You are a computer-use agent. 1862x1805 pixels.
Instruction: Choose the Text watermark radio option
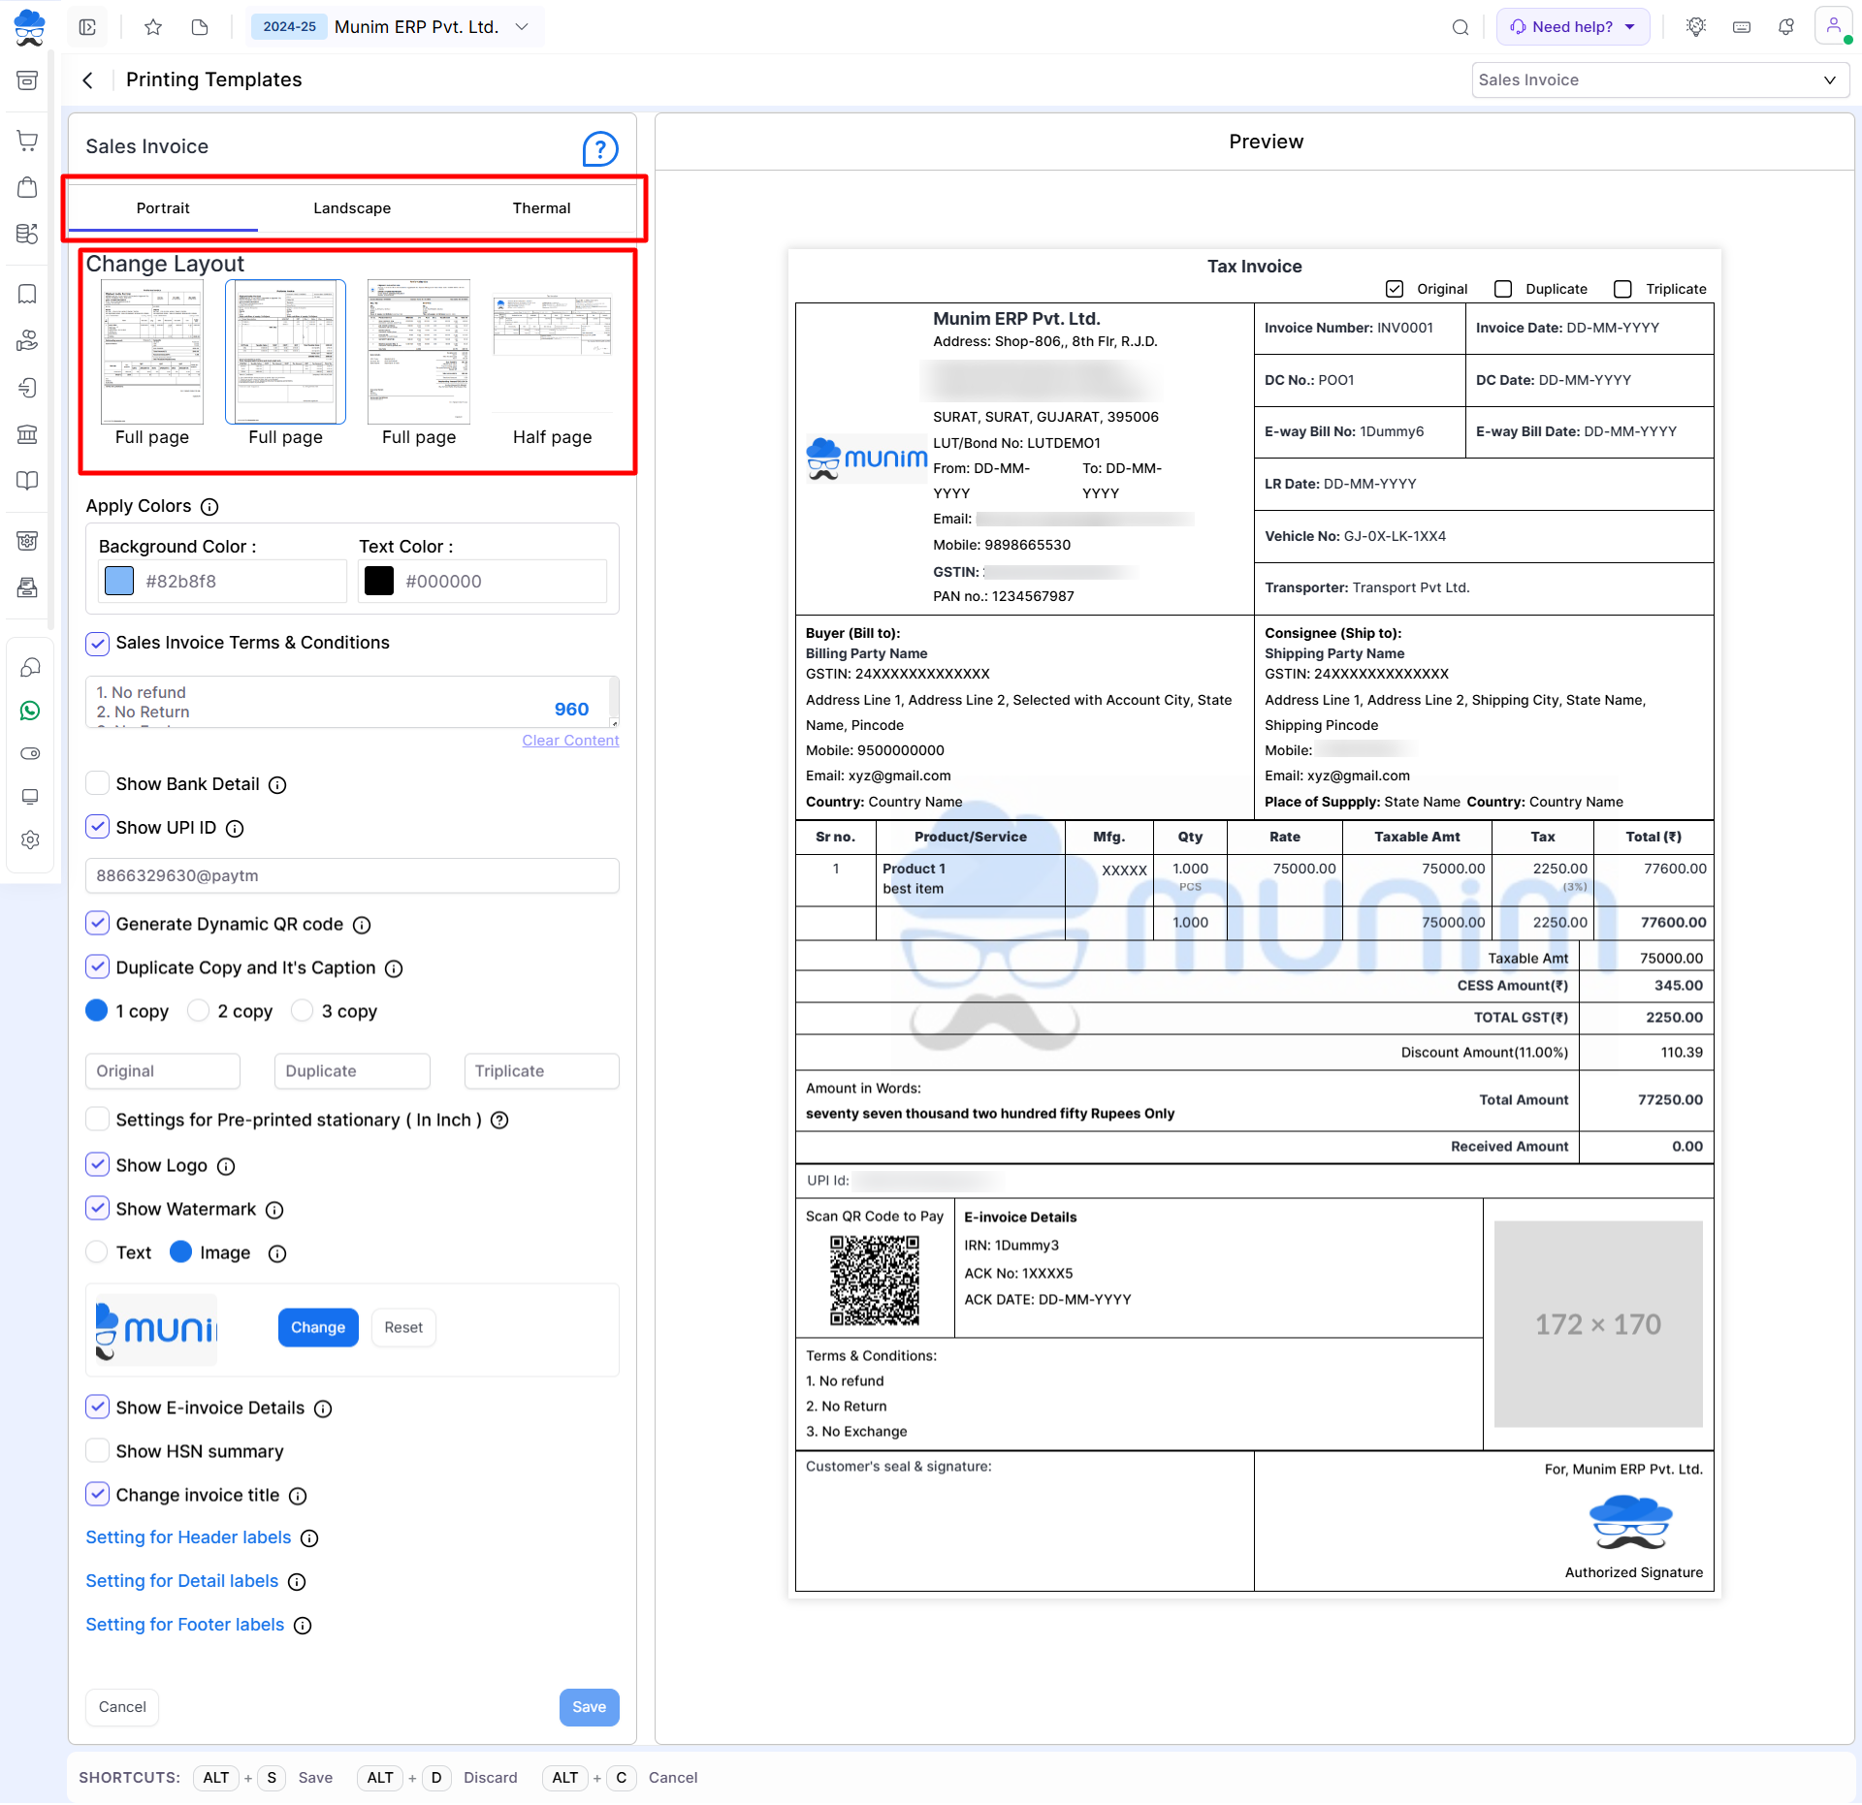[96, 1252]
